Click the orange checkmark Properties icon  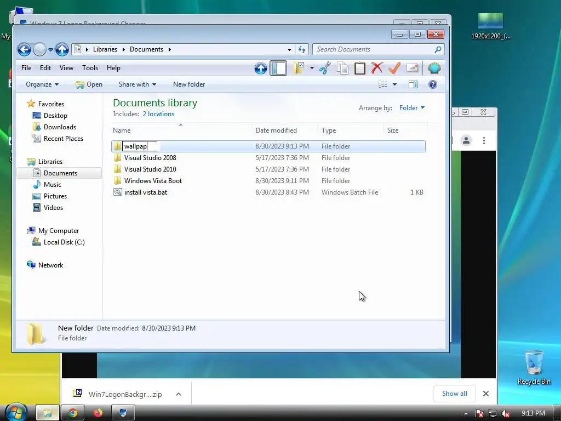click(394, 68)
